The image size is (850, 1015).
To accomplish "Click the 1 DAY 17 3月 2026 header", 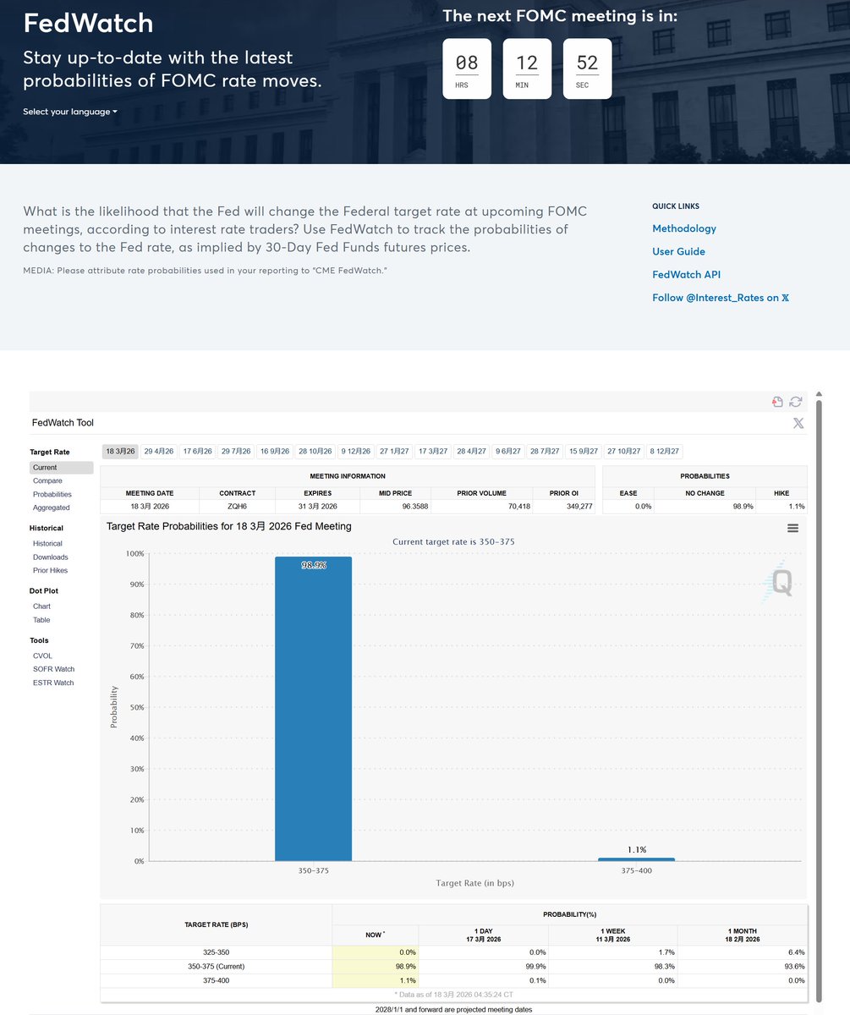I will [x=483, y=934].
